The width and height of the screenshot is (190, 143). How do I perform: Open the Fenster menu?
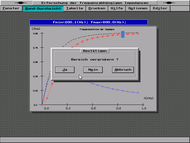pyautogui.click(x=11, y=8)
